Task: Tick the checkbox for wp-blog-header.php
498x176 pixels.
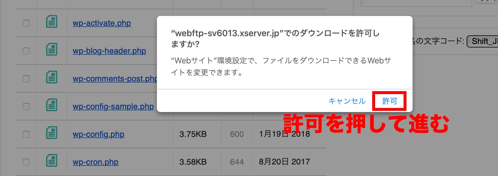Action: pos(26,51)
